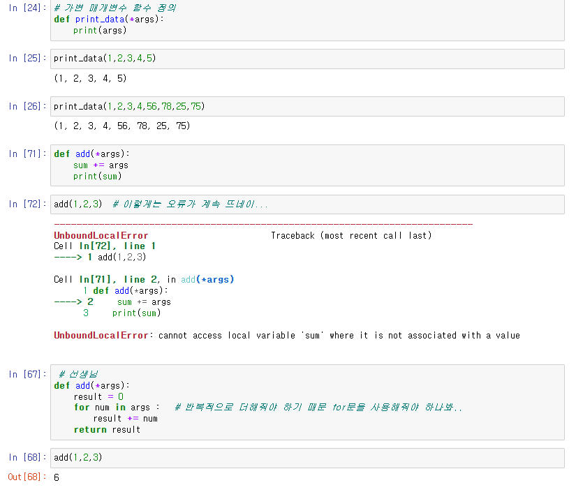The image size is (576, 492).
Task: Click the red UnboundLocalError heading at traceback top
Action: point(101,235)
